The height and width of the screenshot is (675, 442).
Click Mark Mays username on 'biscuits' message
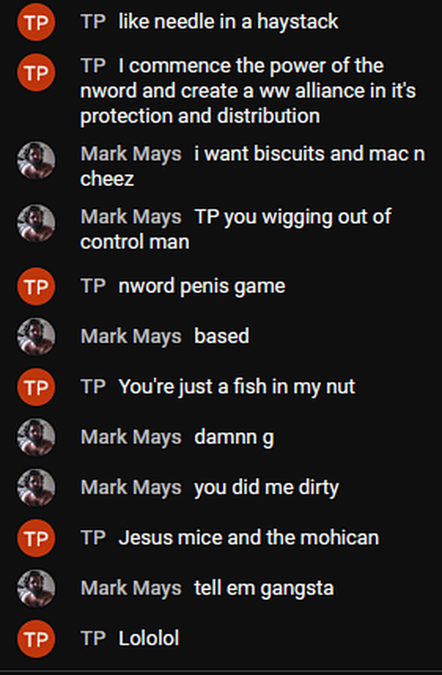point(131,154)
